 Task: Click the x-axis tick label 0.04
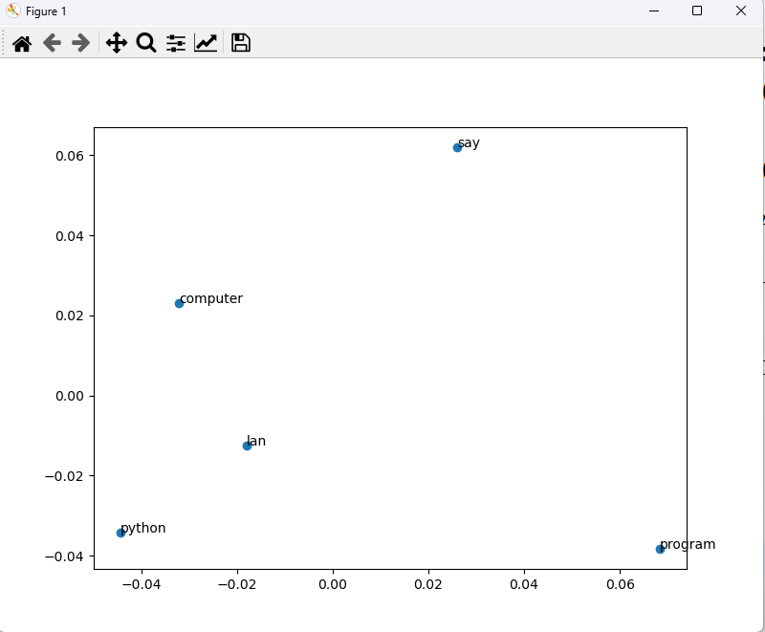pos(524,584)
